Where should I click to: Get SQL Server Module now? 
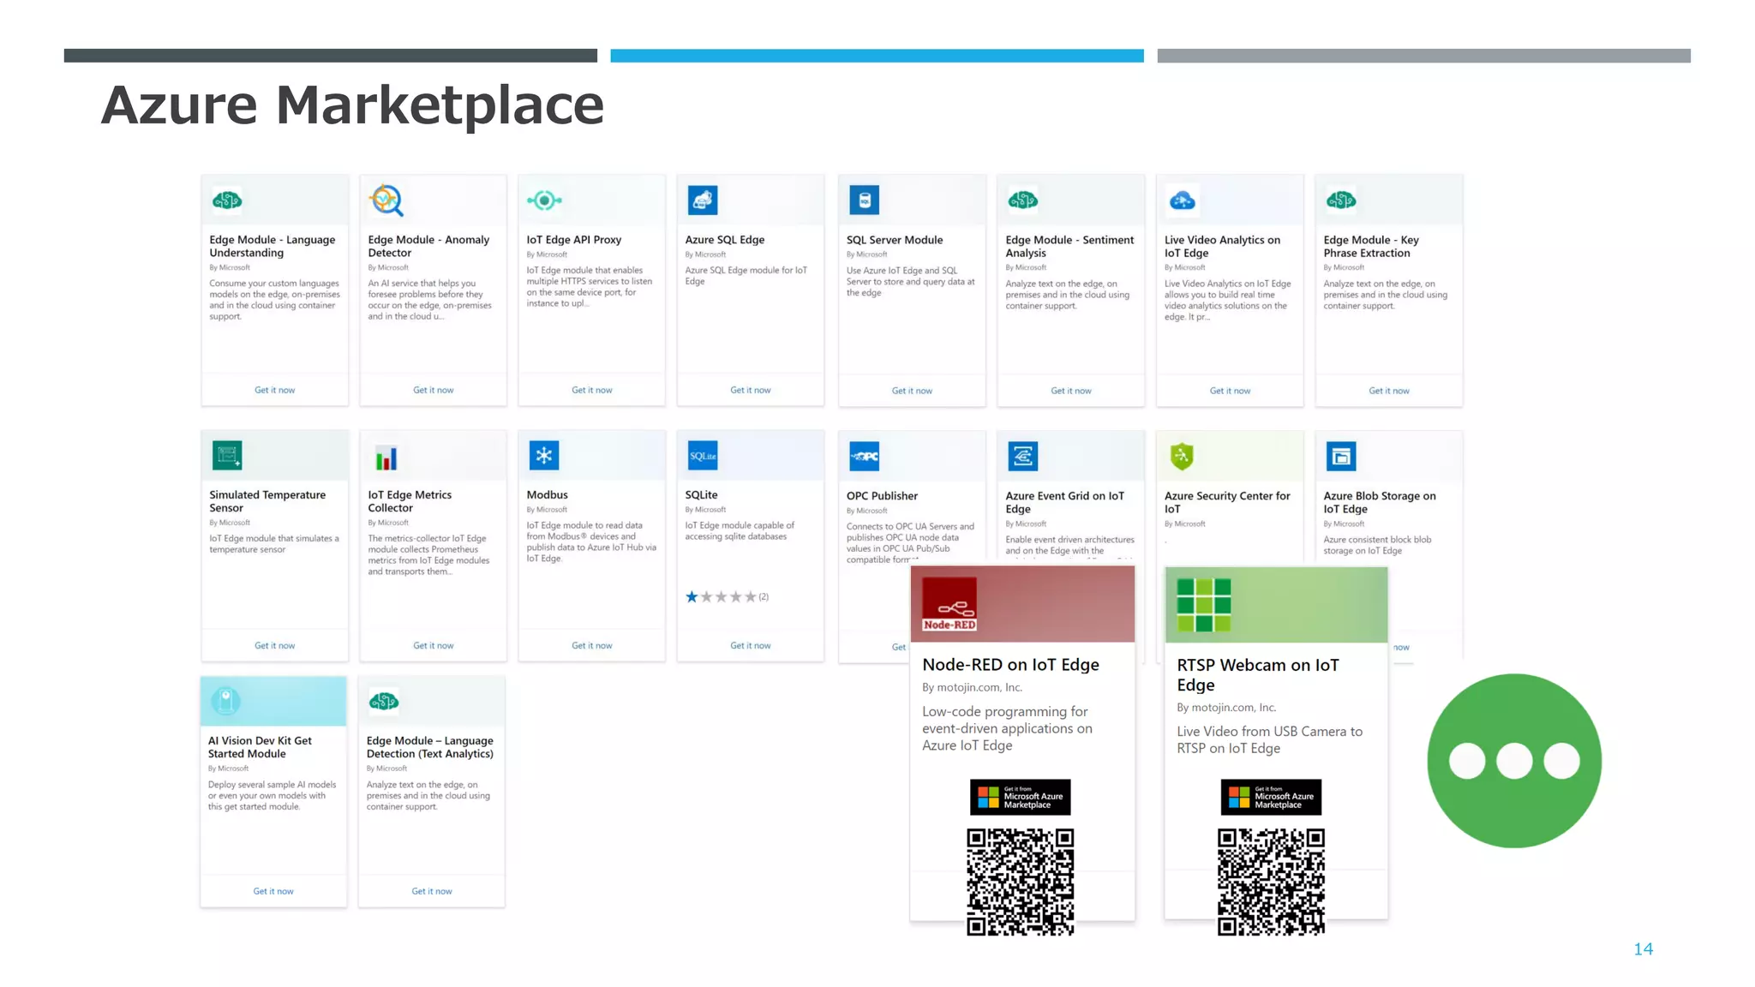point(912,391)
